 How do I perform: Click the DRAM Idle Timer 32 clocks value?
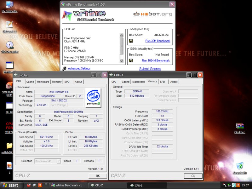tap(162, 146)
